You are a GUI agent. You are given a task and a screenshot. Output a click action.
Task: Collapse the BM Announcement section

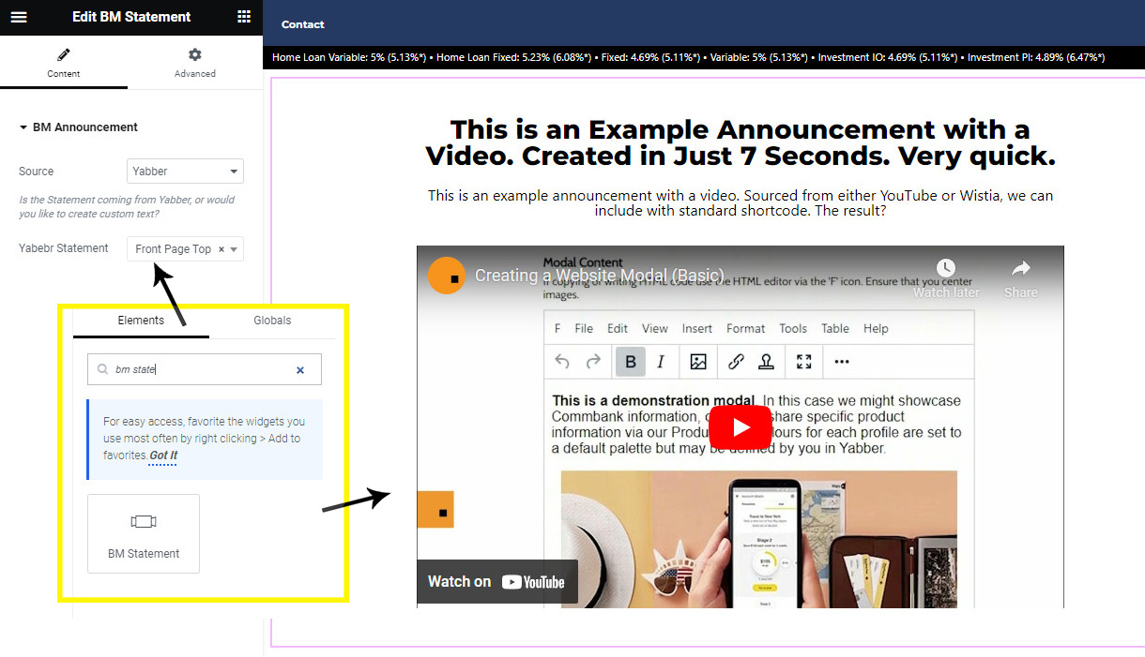click(79, 127)
